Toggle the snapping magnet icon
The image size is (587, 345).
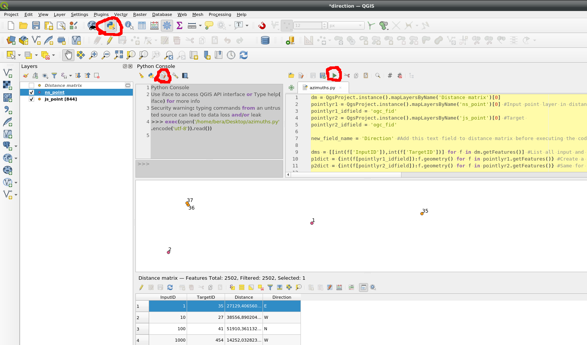pos(262,25)
